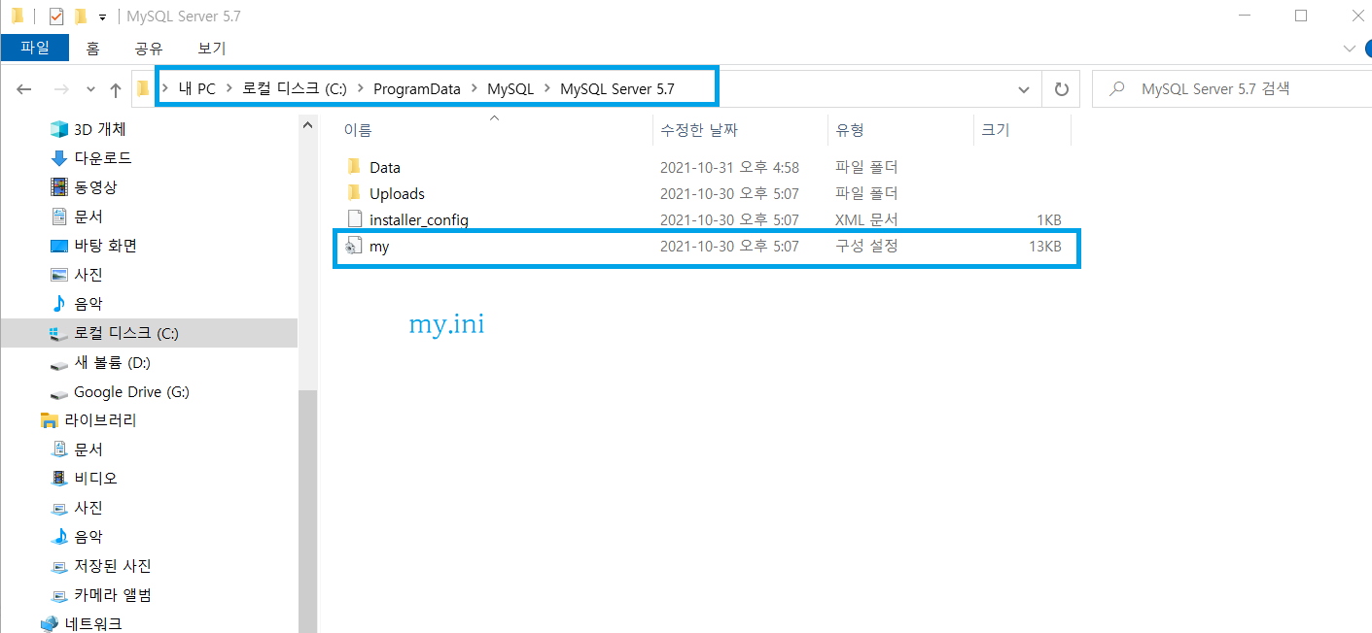
Task: Click the new folder icon in title bar
Action: (81, 17)
